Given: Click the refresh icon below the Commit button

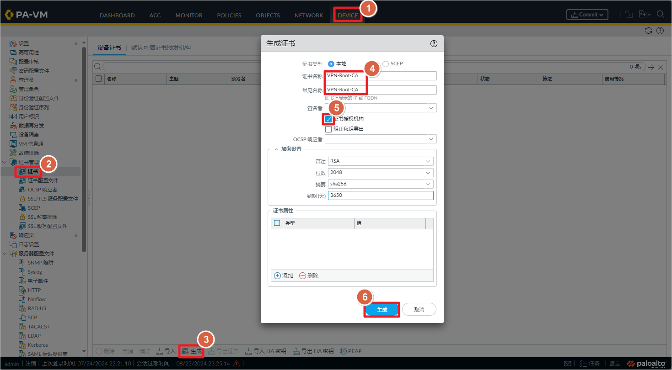Looking at the screenshot, I should [648, 31].
